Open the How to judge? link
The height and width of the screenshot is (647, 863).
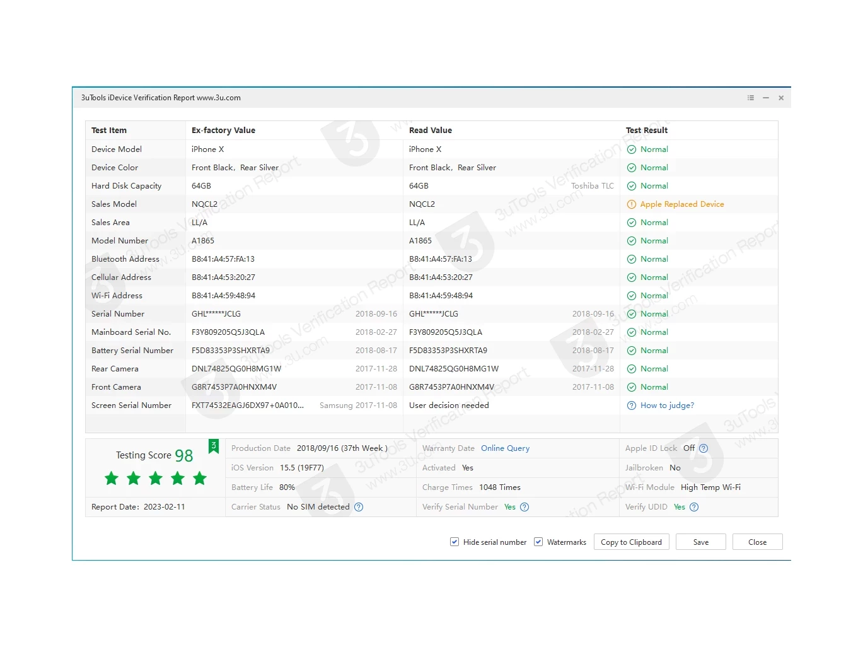coord(667,405)
